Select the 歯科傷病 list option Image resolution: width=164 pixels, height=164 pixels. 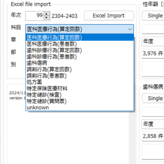pyautogui.click(x=80, y=63)
